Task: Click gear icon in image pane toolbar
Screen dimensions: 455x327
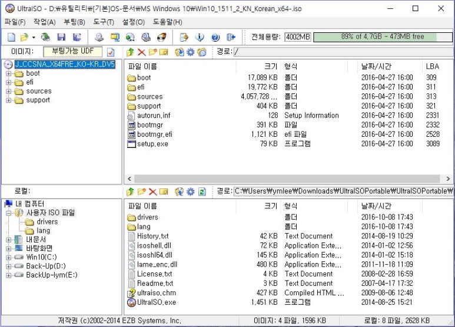Action: [190, 52]
